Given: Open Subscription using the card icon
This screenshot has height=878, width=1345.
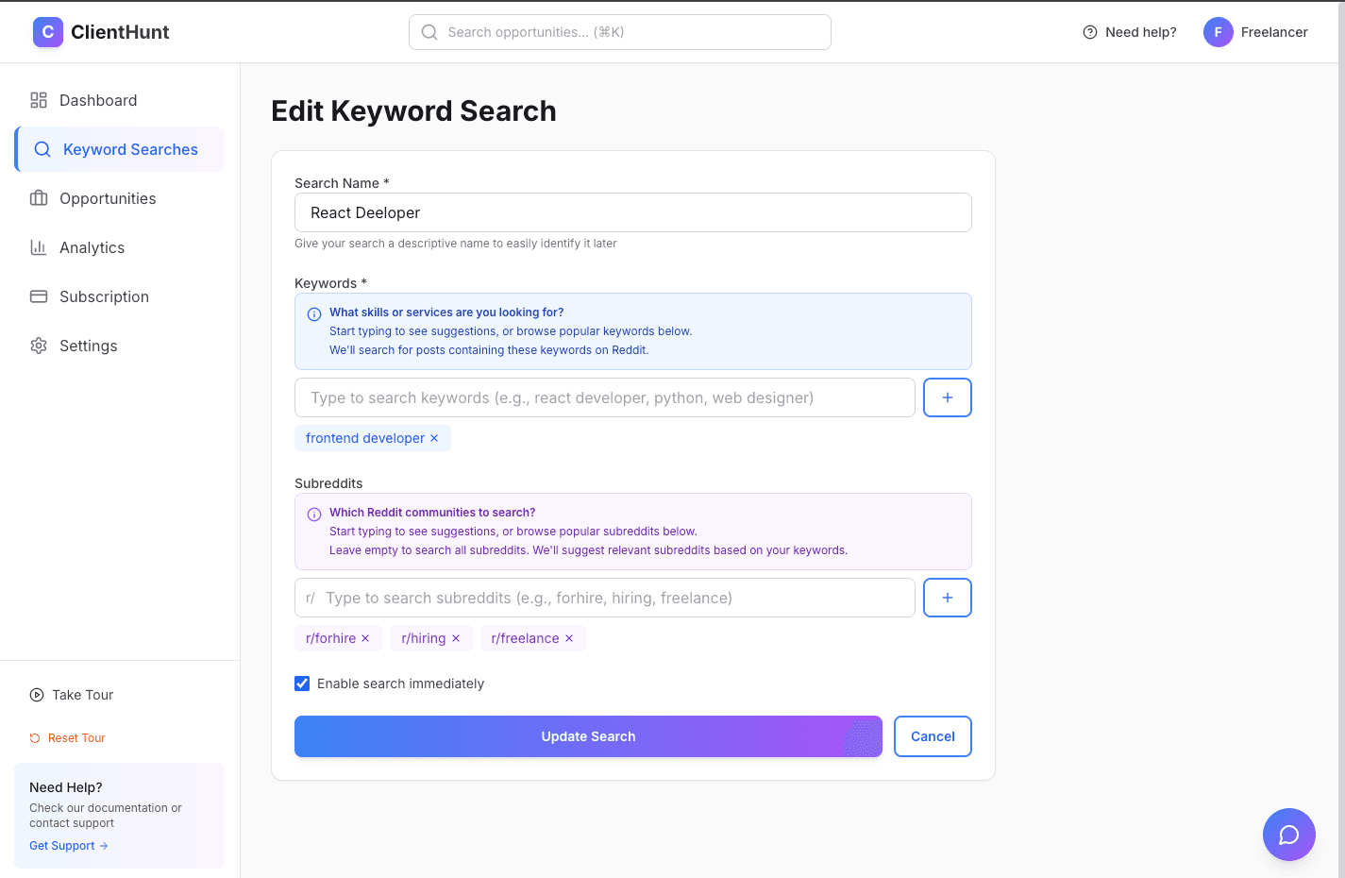Looking at the screenshot, I should pyautogui.click(x=39, y=296).
